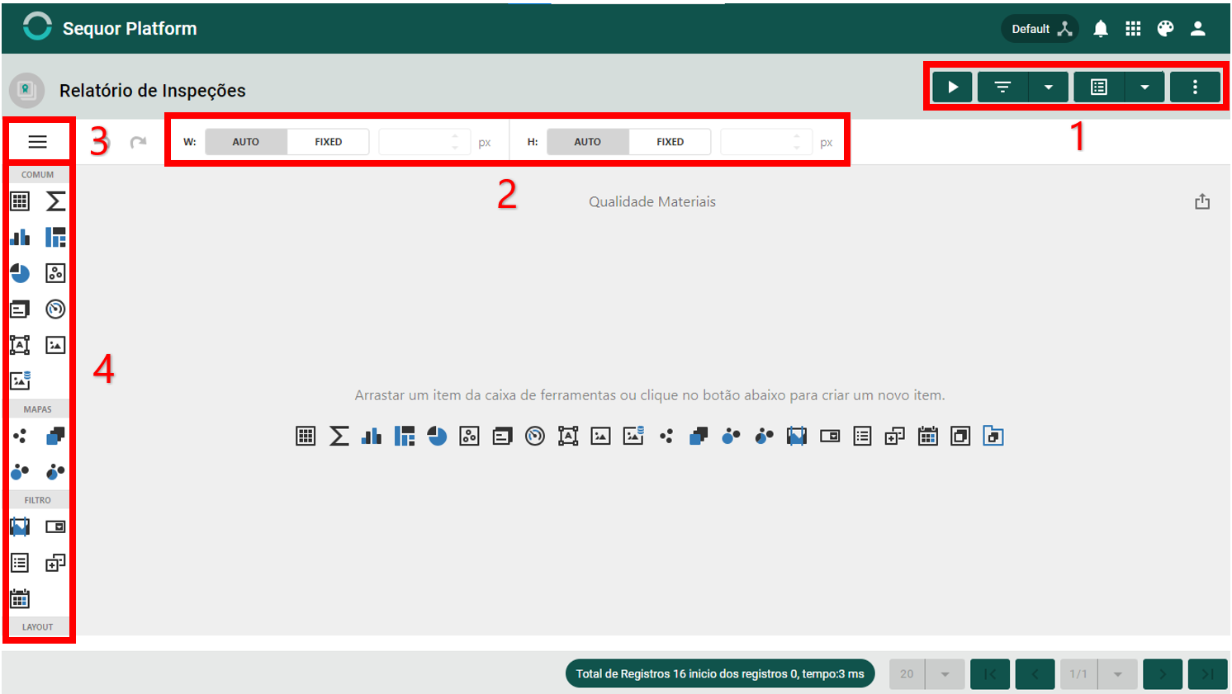
Task: Add a Grid item from the toolbox
Action: [x=20, y=201]
